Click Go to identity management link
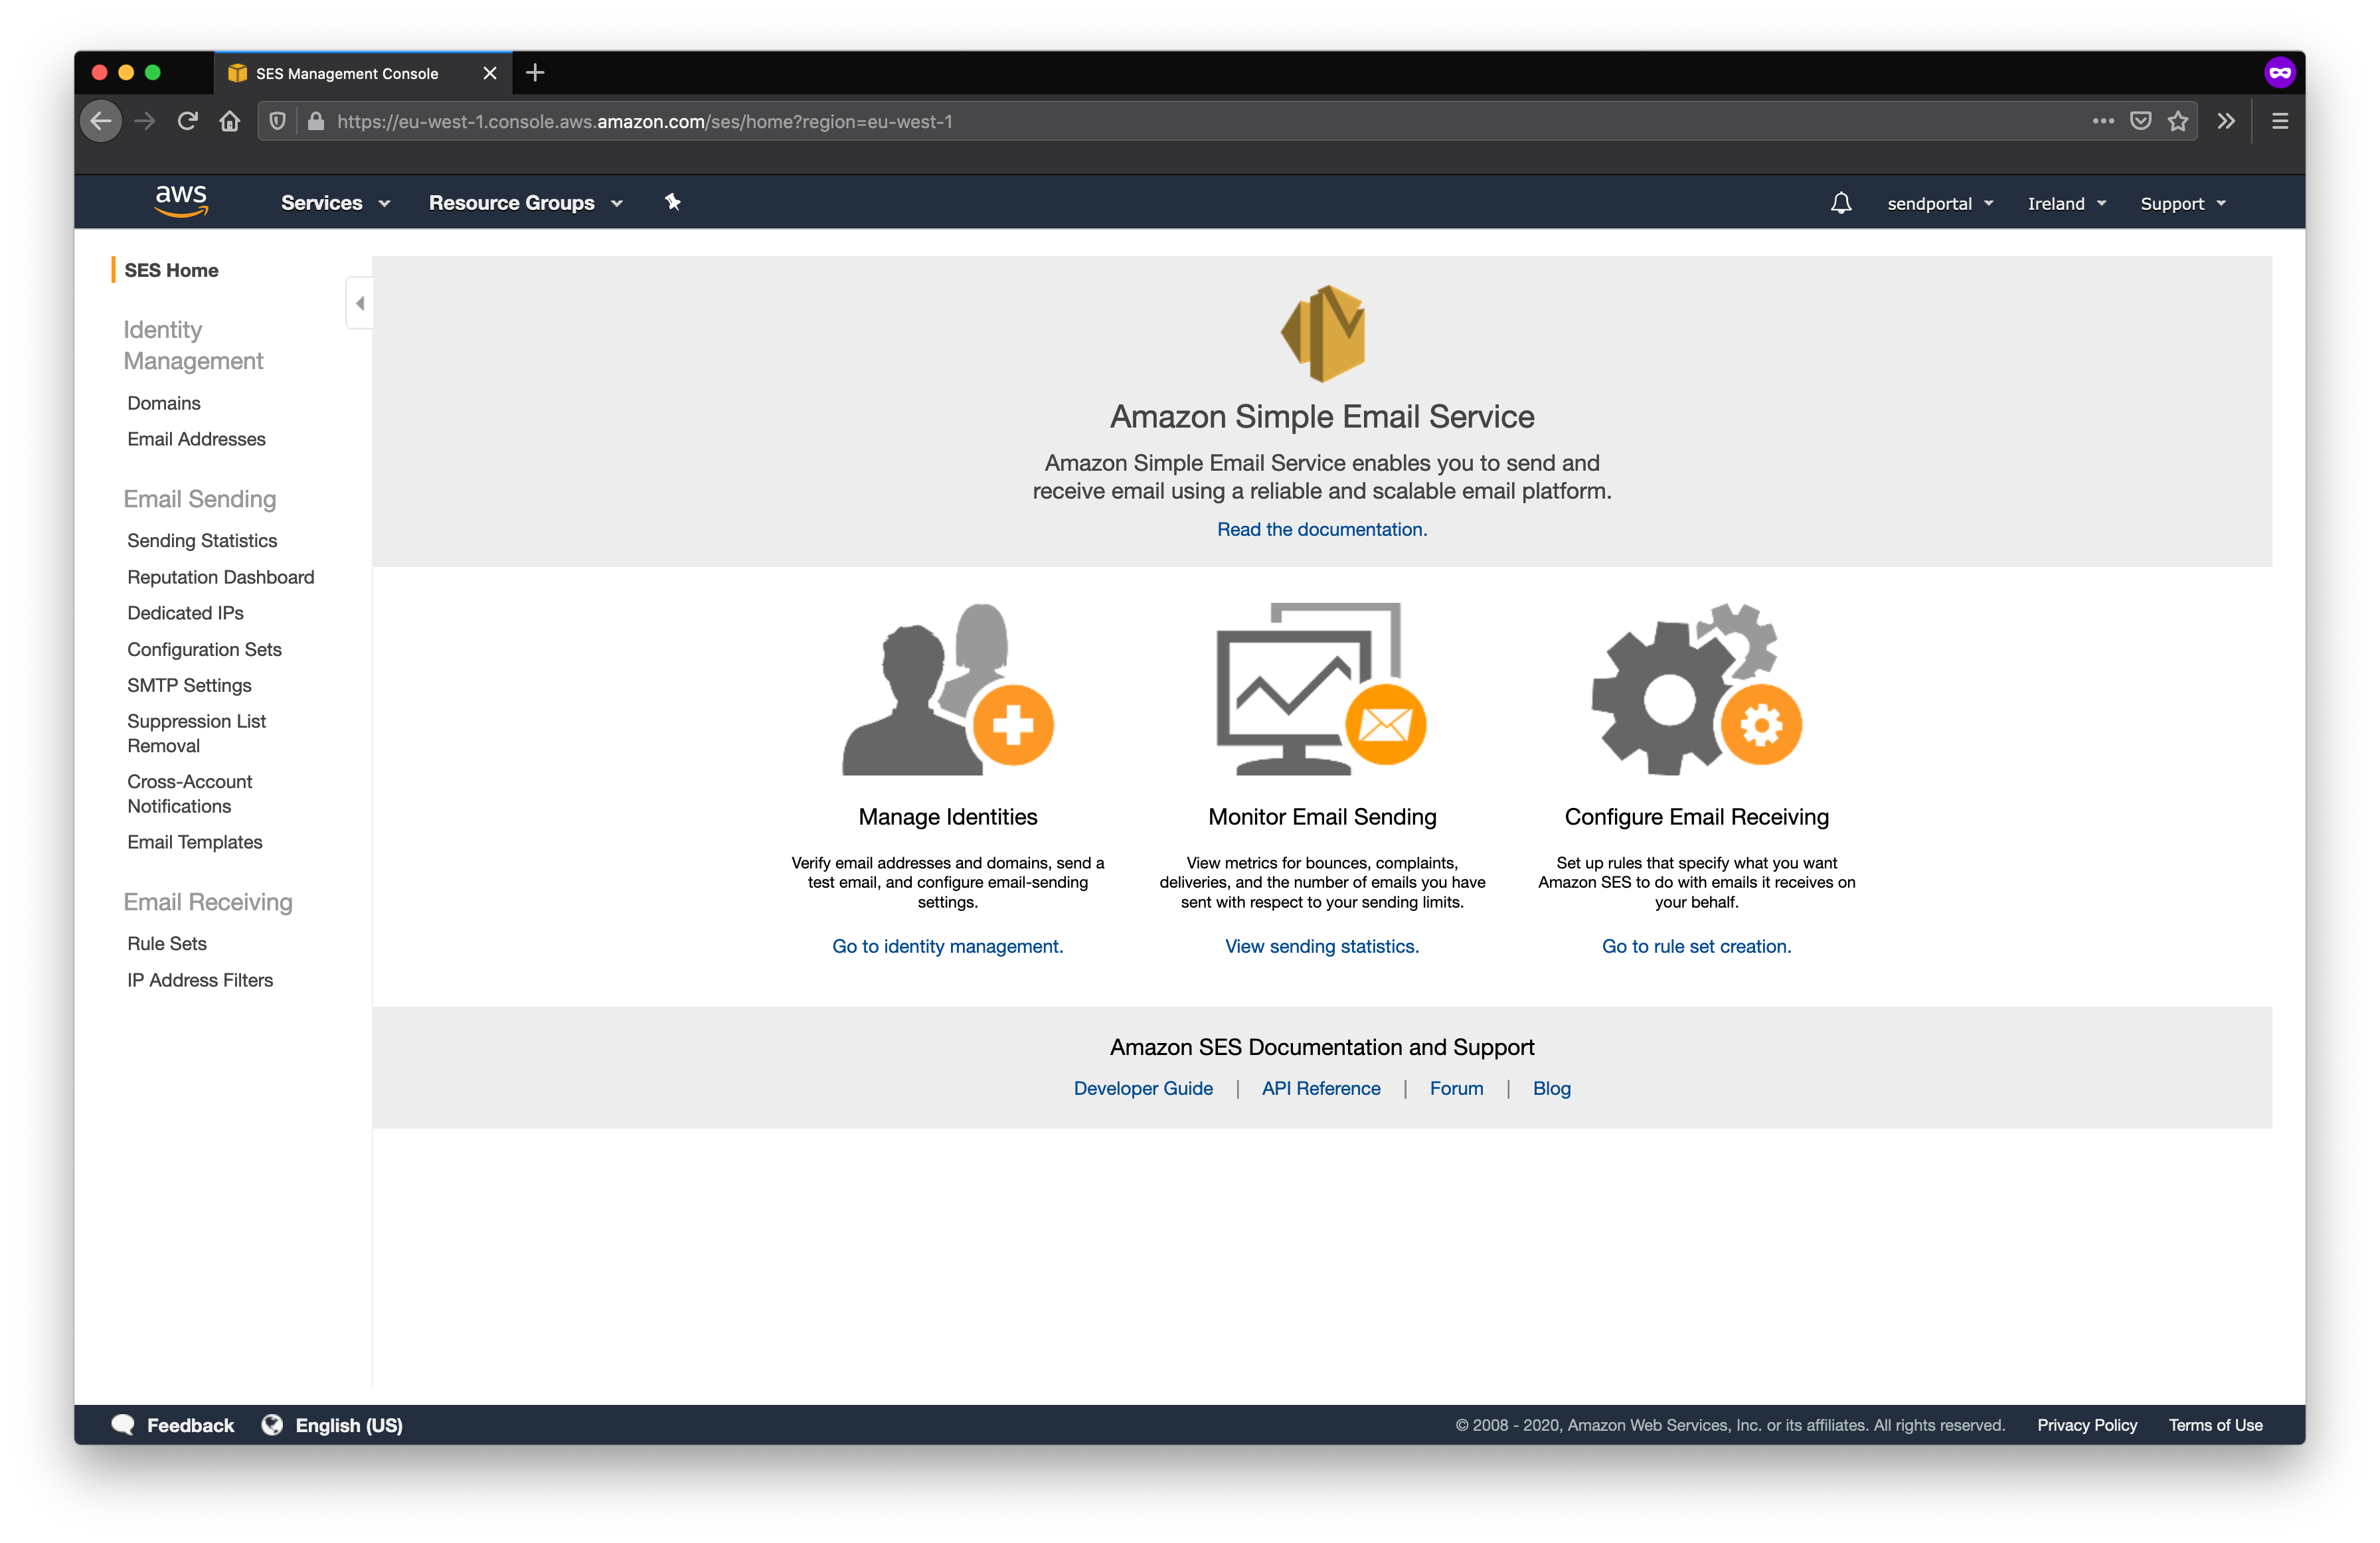2380x1543 pixels. (x=949, y=947)
